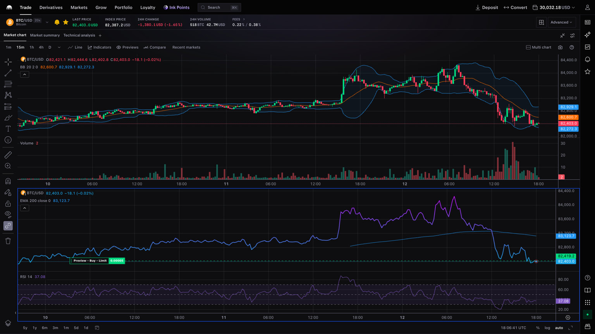This screenshot has width=595, height=334.
Task: Open the Derivatives menu
Action: (x=51, y=7)
